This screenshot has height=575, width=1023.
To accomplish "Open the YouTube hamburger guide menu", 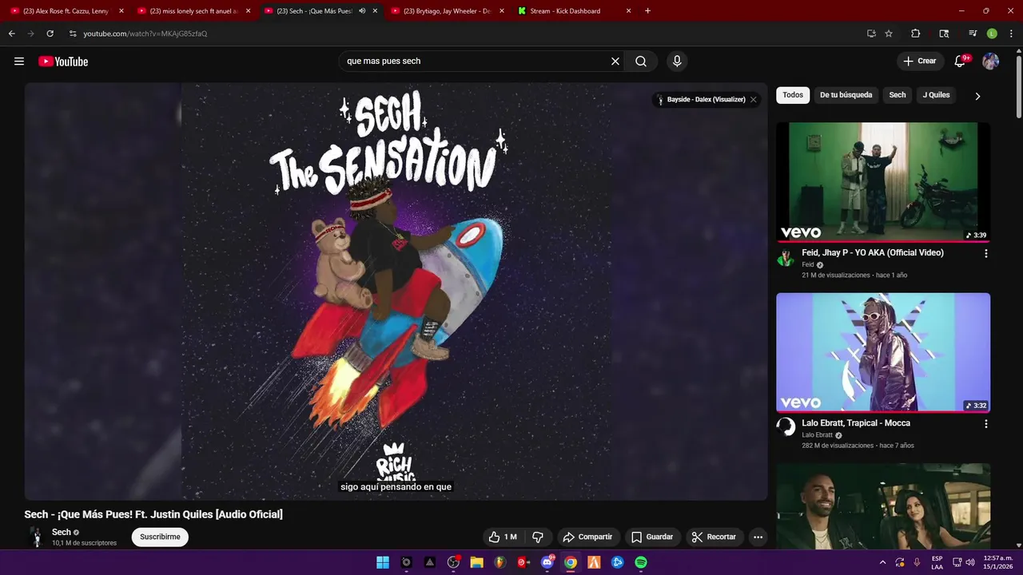I will (19, 61).
